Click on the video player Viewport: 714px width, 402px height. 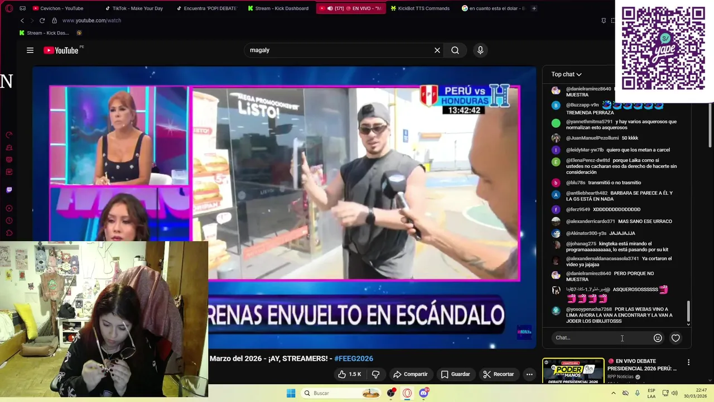284,207
